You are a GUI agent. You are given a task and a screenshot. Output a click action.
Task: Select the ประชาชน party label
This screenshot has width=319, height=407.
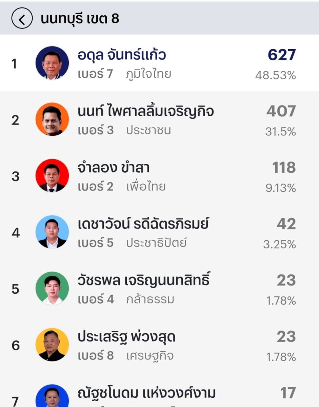pyautogui.click(x=148, y=130)
